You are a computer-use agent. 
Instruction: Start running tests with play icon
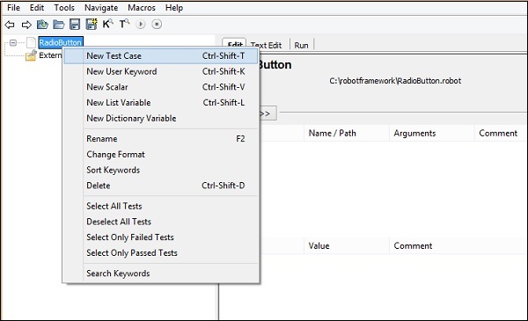coord(141,25)
